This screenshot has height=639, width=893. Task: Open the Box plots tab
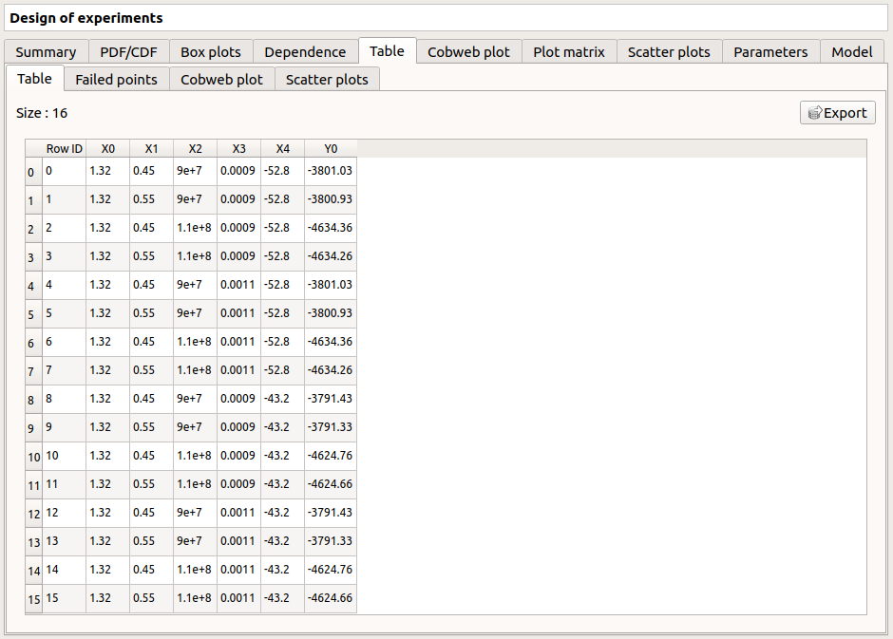(211, 52)
